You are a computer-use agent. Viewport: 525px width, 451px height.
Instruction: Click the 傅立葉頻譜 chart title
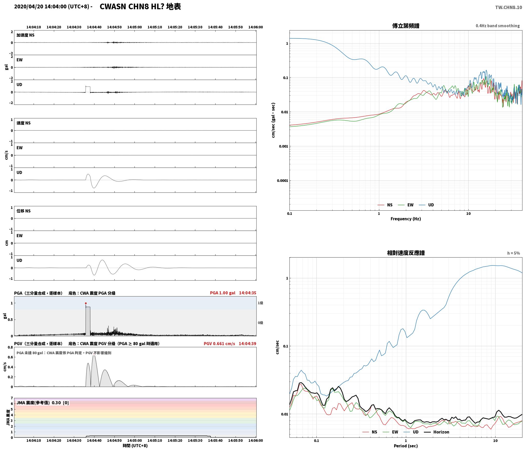coord(406,26)
